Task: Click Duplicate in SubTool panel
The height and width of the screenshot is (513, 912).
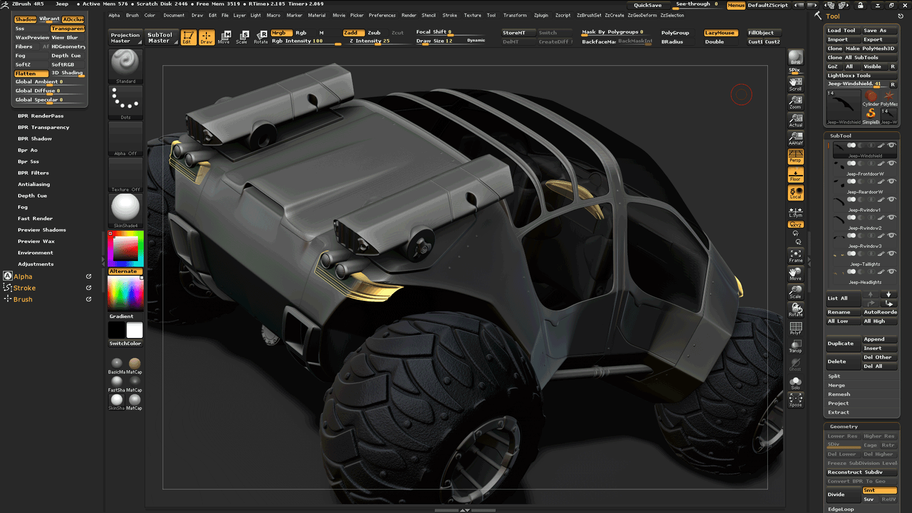Action: click(x=842, y=343)
